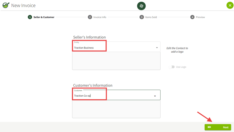Click the green checkmark app logo
Viewport: 234px width, 132px height.
coord(6,5)
